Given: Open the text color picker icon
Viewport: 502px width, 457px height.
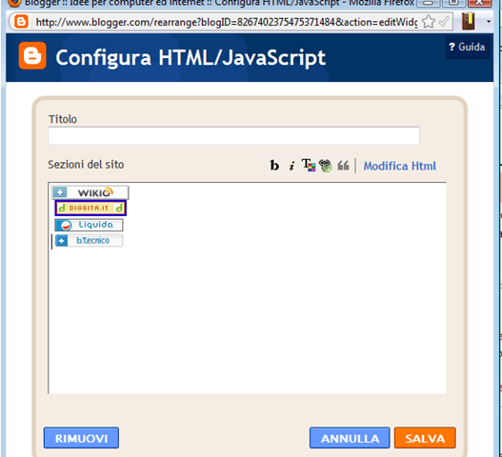Looking at the screenshot, I should pyautogui.click(x=309, y=166).
